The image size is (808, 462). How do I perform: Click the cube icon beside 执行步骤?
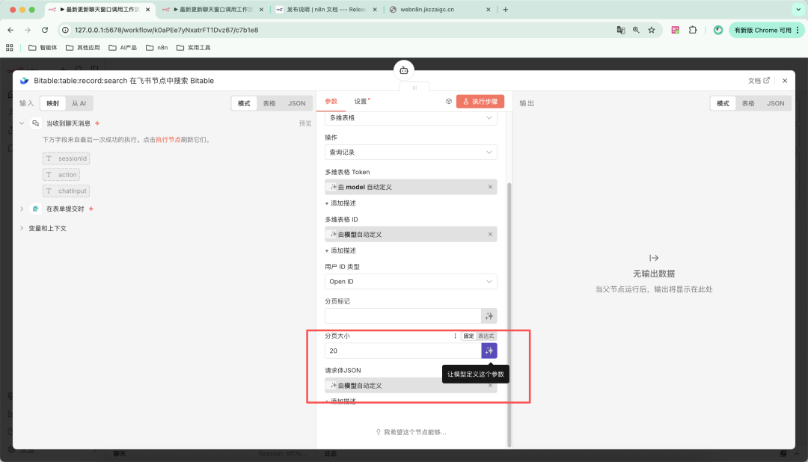point(449,102)
